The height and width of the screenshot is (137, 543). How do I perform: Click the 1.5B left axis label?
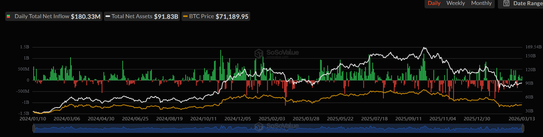click(x=25, y=47)
